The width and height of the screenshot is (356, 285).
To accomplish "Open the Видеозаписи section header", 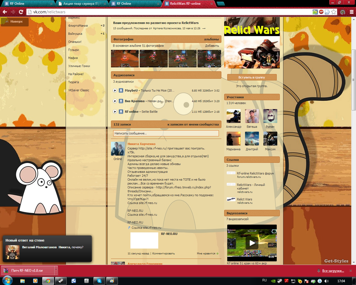I will click(x=252, y=213).
